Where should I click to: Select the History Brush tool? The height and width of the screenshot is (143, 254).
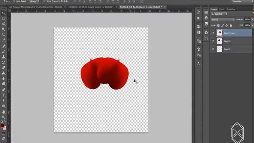tap(4, 62)
